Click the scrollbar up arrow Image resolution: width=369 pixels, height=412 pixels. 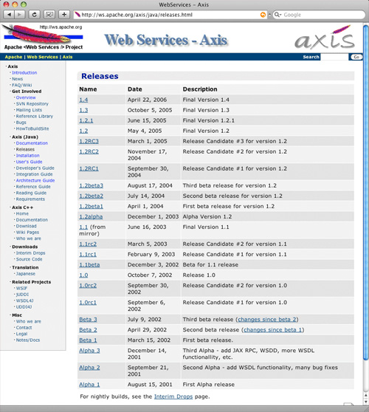pyautogui.click(x=366, y=395)
